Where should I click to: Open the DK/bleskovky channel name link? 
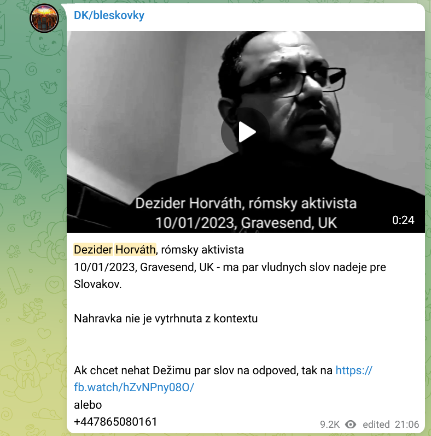[x=109, y=15]
